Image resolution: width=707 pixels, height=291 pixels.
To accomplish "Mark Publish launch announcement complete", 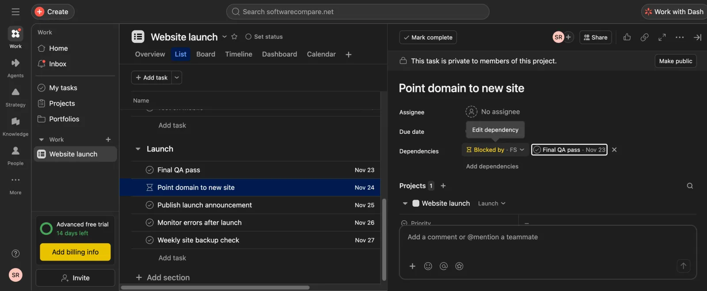I will click(150, 205).
